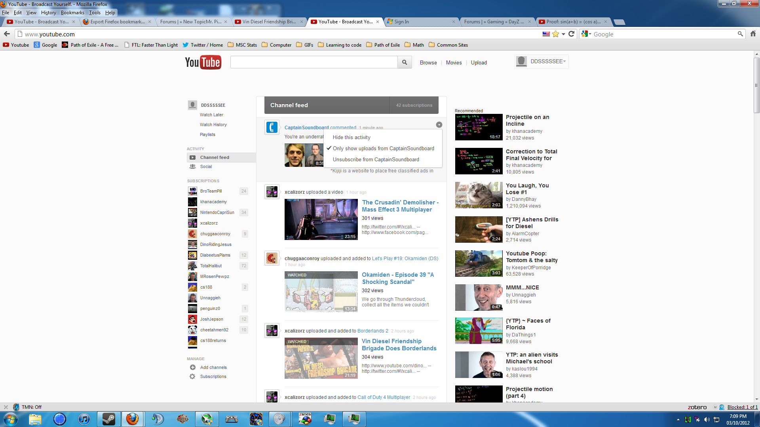Image resolution: width=760 pixels, height=427 pixels.
Task: Click the 'Blocked: 1 of 1' status link
Action: (742, 407)
